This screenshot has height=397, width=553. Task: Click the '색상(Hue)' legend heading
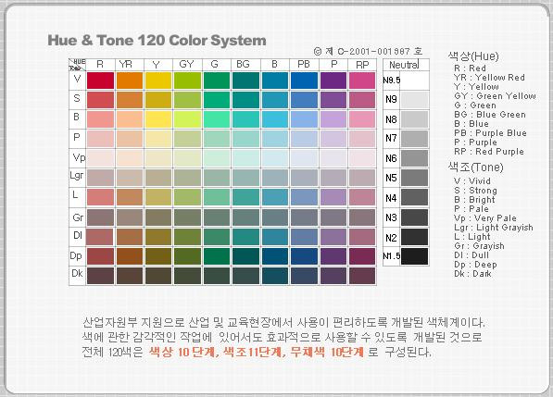[473, 56]
